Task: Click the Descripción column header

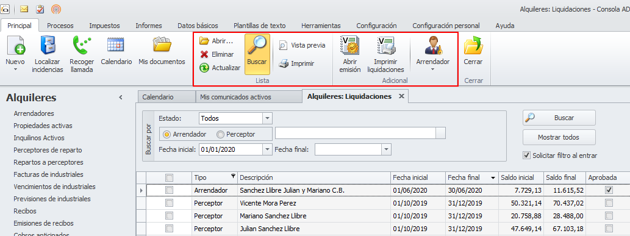Action: [x=314, y=177]
